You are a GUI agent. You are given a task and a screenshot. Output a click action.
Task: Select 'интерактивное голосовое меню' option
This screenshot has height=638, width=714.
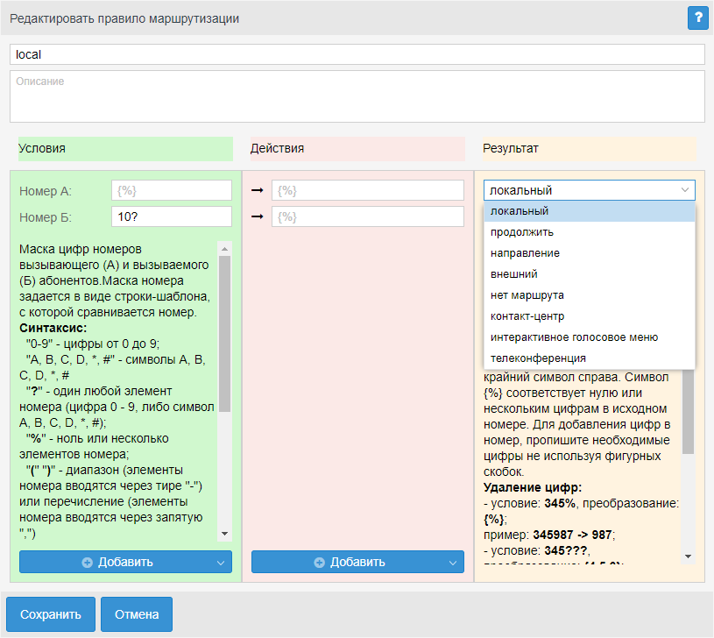tap(590, 337)
